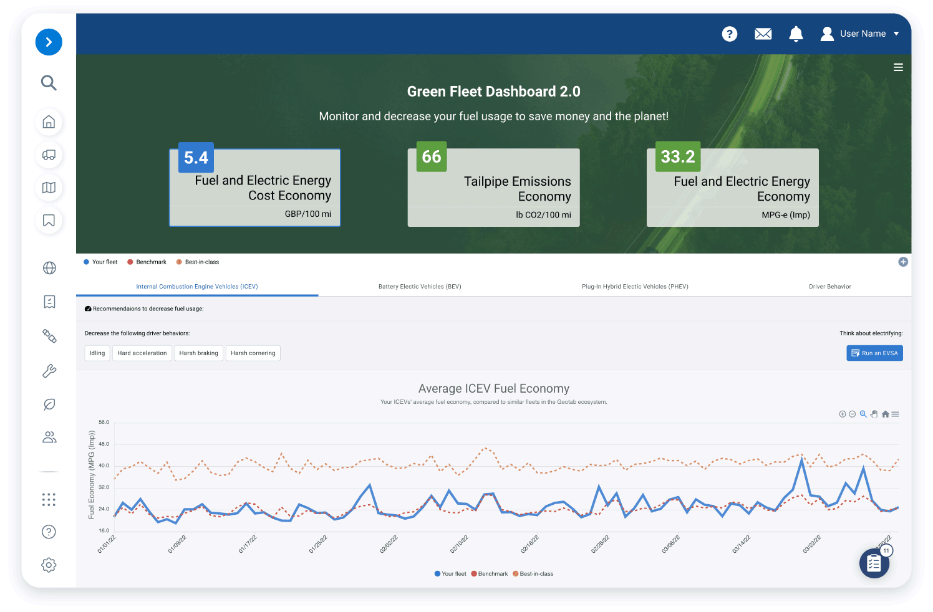Open the leaf sustainability icon in sidebar

coord(49,404)
